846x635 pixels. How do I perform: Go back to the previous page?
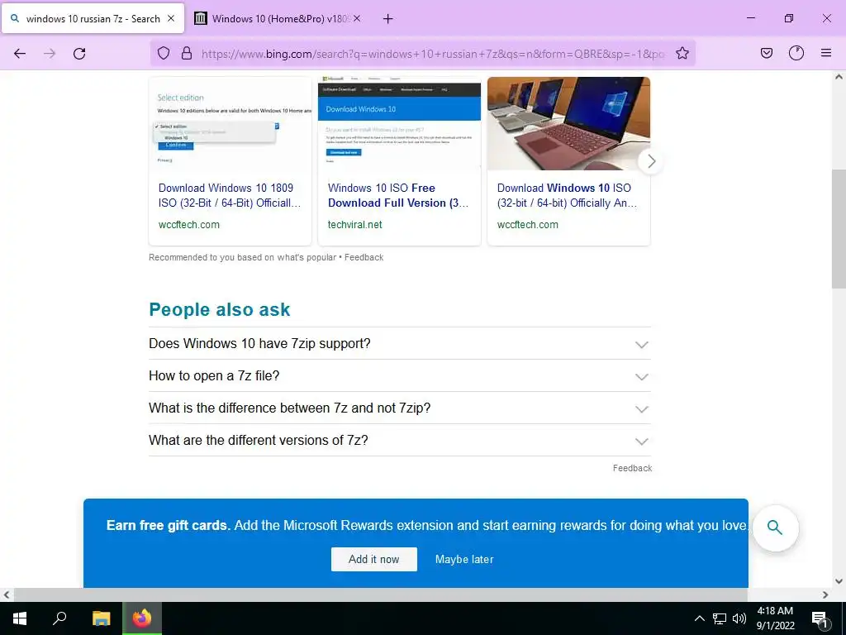(x=20, y=54)
